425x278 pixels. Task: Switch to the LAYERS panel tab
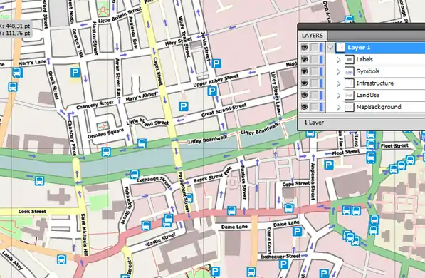(313, 36)
